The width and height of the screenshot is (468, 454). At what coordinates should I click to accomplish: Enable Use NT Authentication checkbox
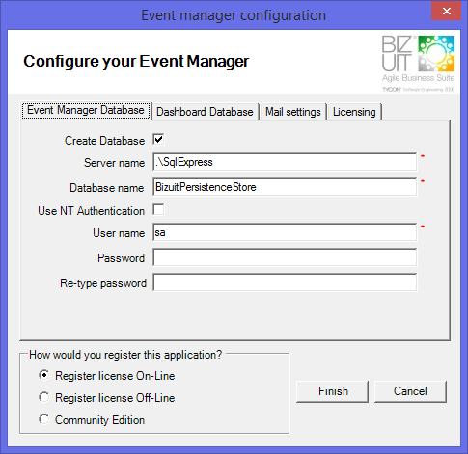click(x=158, y=209)
